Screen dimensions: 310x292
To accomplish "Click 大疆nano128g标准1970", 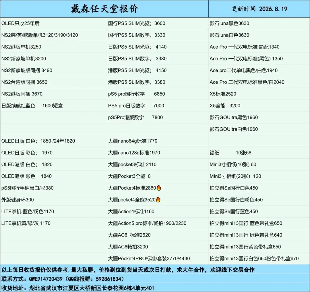I will coord(134,153).
